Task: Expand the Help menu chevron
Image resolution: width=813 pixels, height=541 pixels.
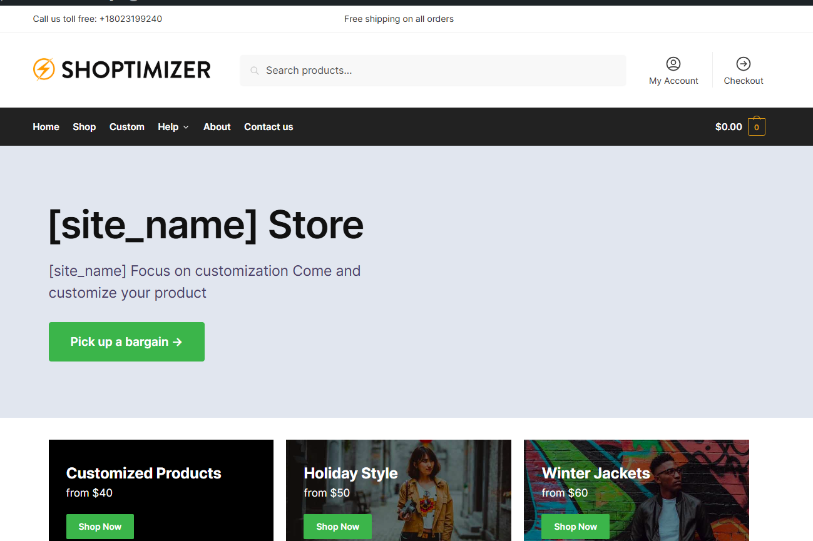Action: 186,127
